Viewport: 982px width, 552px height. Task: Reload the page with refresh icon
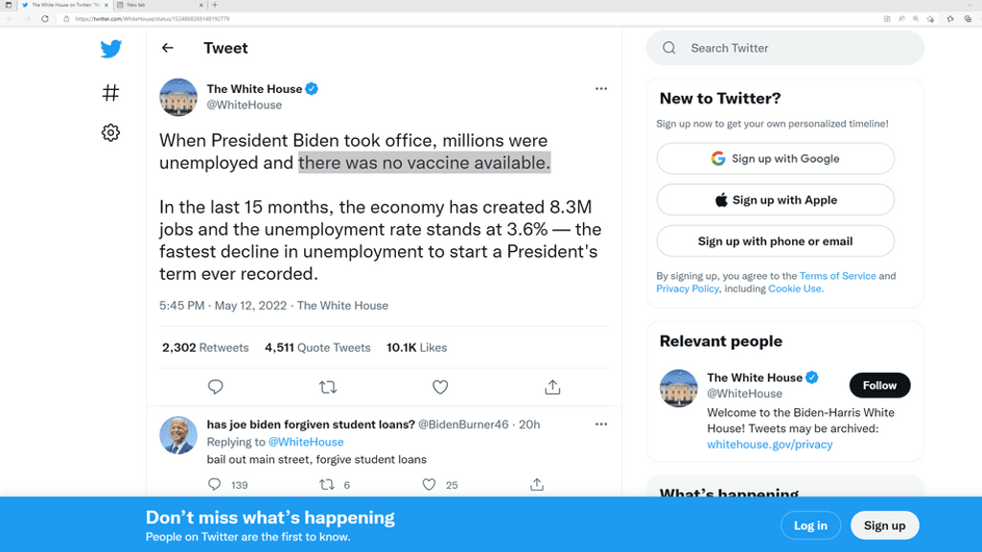(x=44, y=18)
